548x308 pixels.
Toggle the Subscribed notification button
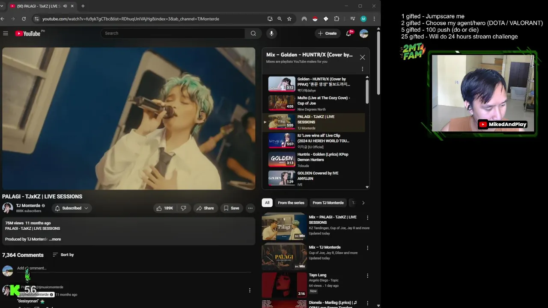71,208
